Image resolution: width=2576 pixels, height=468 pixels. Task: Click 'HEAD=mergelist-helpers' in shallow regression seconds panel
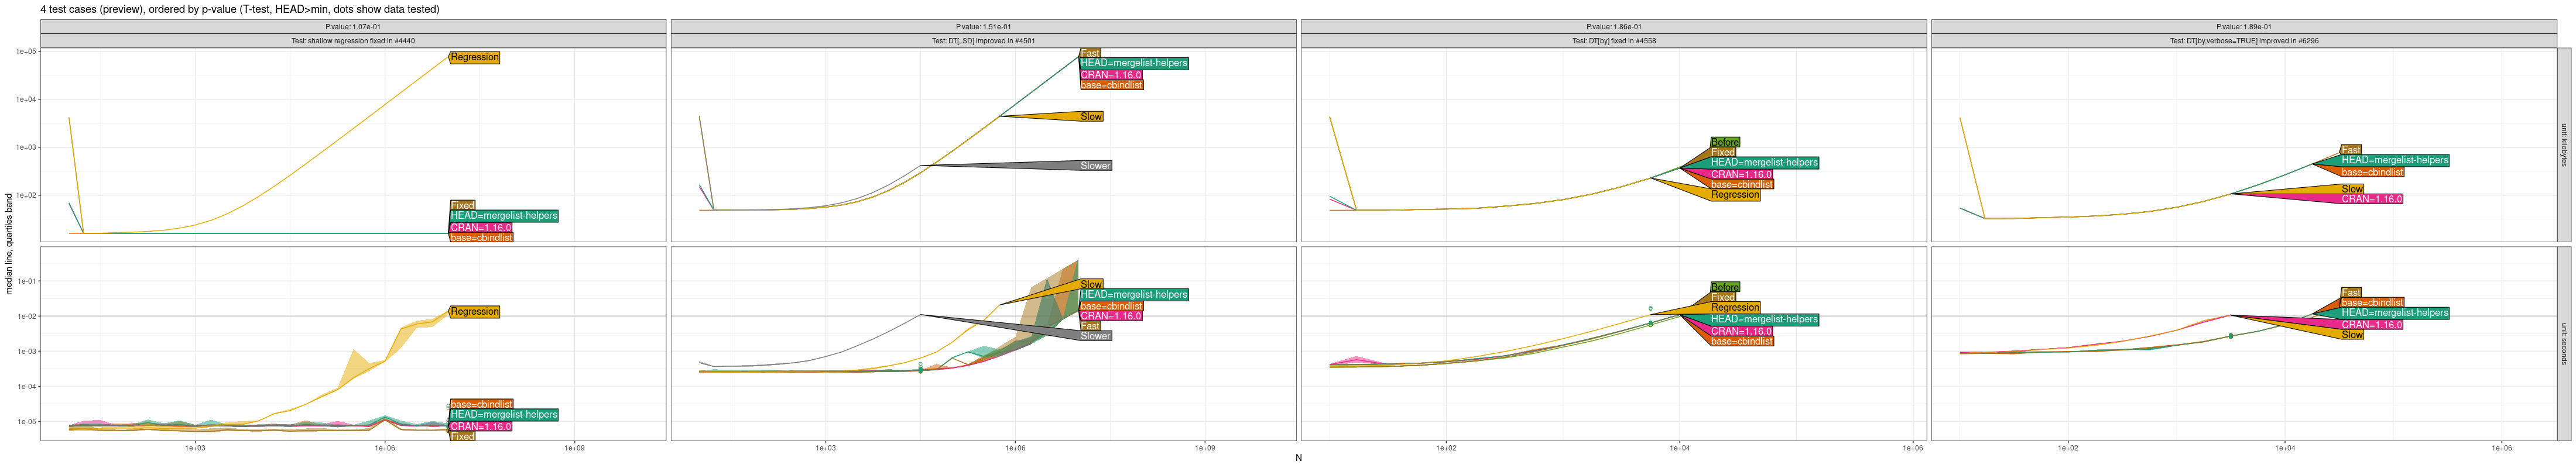504,414
